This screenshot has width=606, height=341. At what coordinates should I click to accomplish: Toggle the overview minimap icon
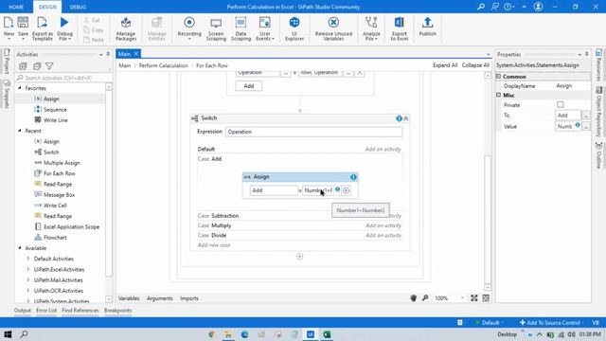(486, 297)
